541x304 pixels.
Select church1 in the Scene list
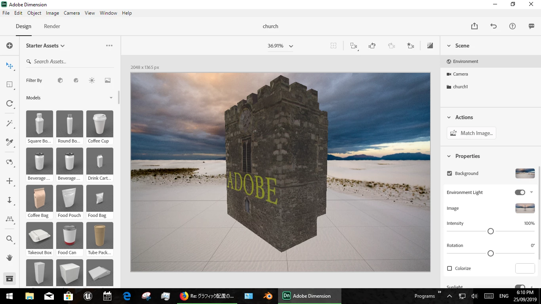click(491, 87)
